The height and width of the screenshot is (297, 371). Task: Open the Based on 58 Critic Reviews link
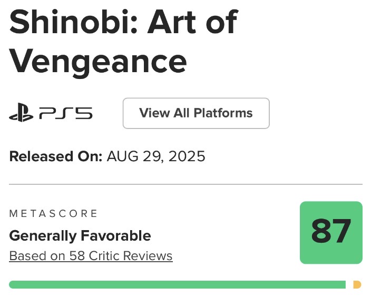click(x=91, y=256)
